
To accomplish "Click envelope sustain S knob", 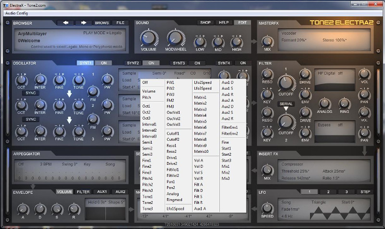I will 57,209.
